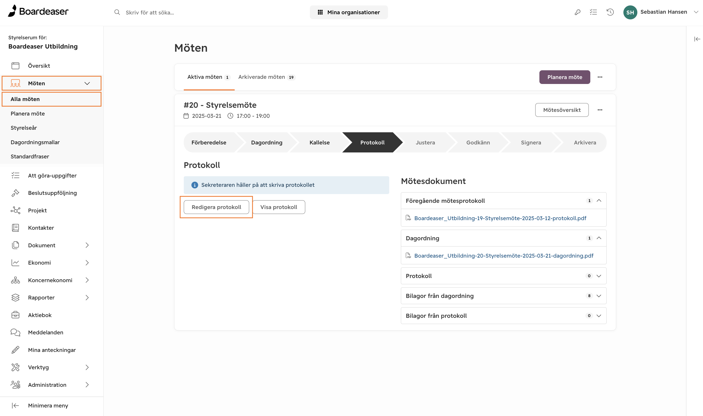Click the Rapporter layers icon
This screenshot has width=703, height=416.
click(16, 297)
